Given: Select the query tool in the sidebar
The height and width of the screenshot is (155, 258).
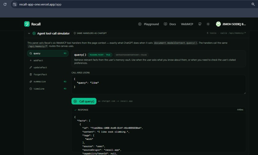Looking at the screenshot, I should tap(48, 53).
